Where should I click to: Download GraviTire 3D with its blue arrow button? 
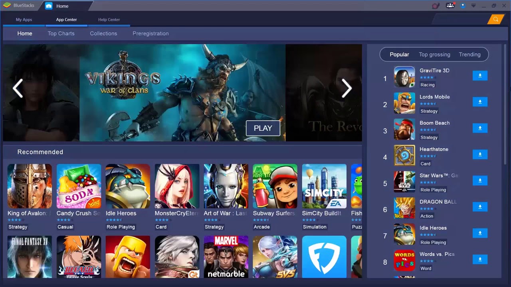(x=480, y=75)
